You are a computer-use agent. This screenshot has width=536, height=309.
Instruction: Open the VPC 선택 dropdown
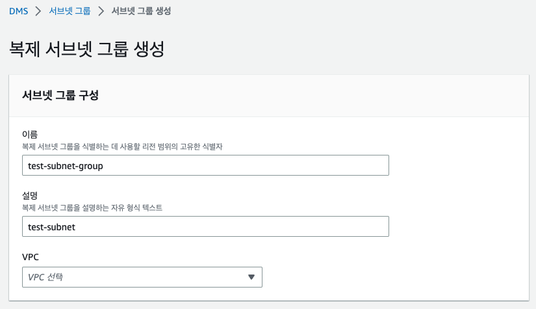pyautogui.click(x=142, y=277)
